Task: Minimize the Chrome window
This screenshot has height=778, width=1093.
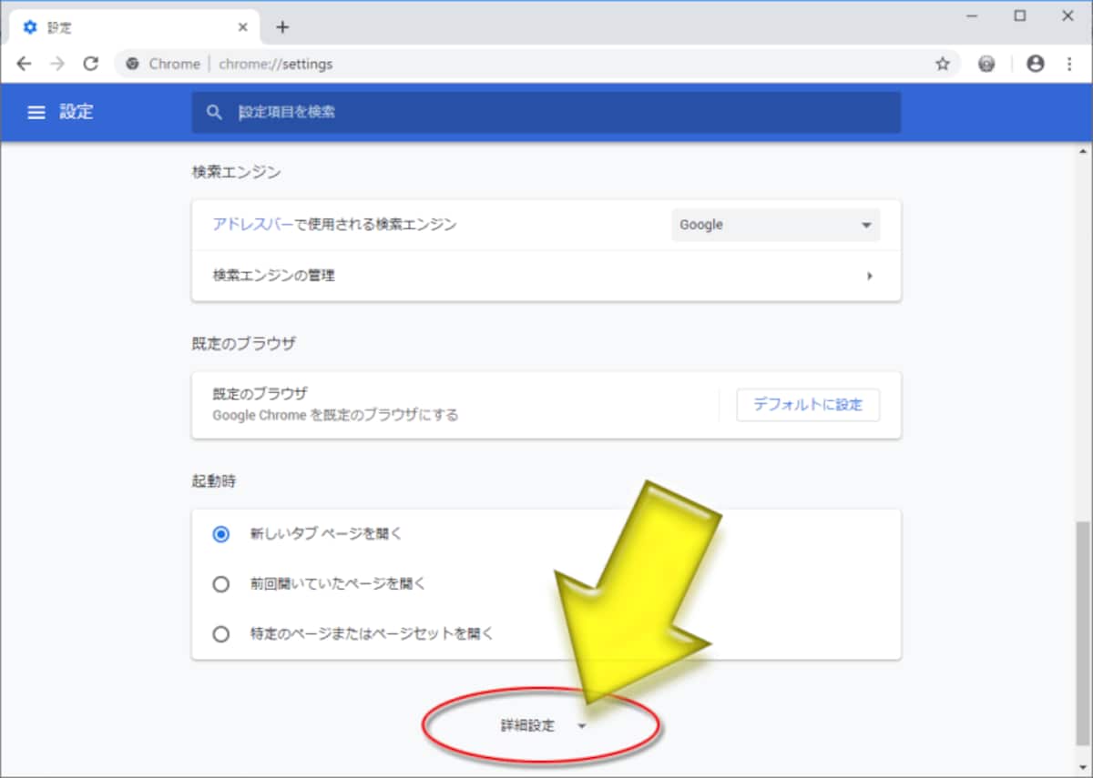Action: pyautogui.click(x=970, y=15)
